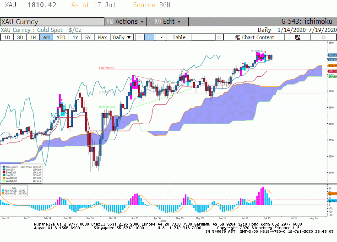Viewport: 337px width, 242px height.
Task: Click the ADX ROC(5) legend label
Action: (11, 190)
